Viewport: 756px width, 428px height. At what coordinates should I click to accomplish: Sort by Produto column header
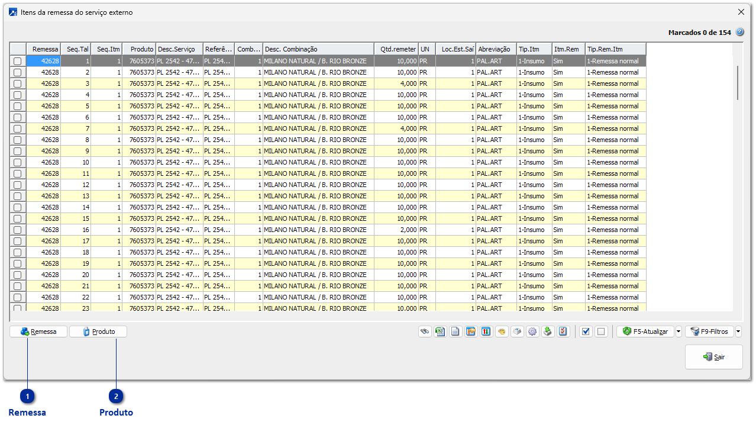point(139,49)
